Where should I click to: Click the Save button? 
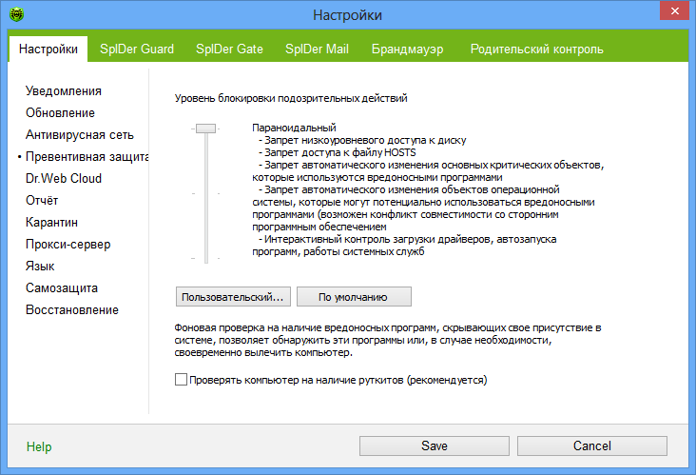click(x=435, y=445)
